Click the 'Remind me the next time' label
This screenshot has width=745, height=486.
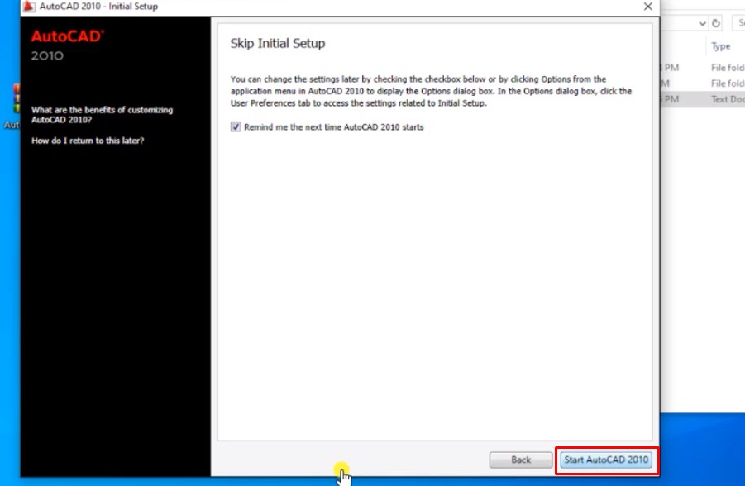point(333,127)
